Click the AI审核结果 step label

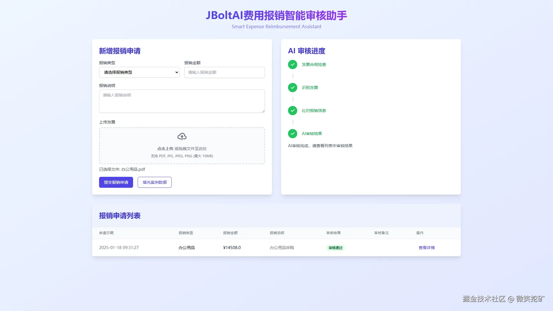point(312,134)
